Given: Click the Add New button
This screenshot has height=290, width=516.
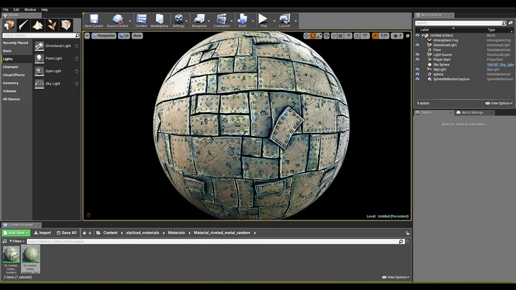Looking at the screenshot, I should click(15, 233).
